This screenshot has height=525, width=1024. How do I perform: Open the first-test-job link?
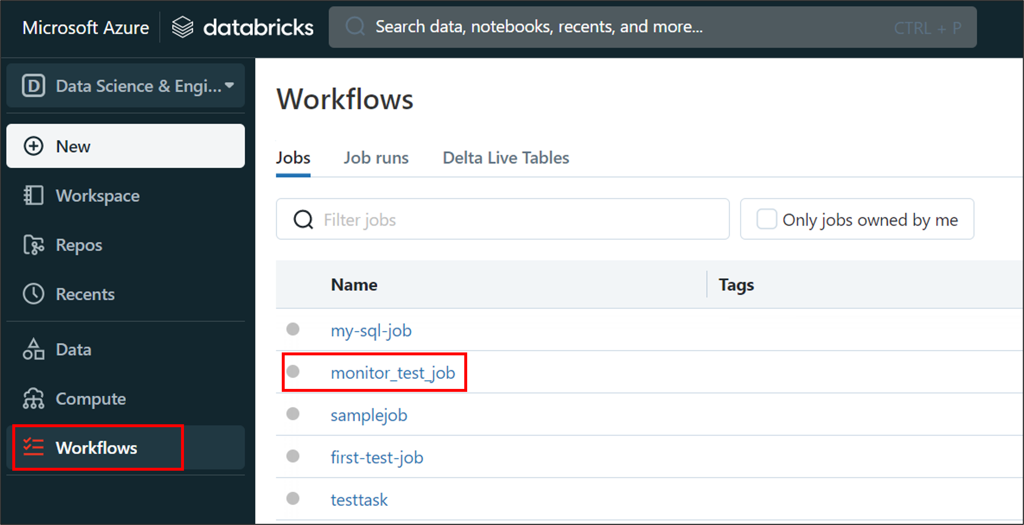(x=377, y=458)
